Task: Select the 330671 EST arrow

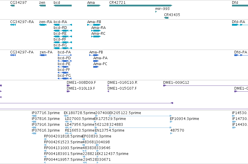Action: pyautogui.click(x=98, y=163)
